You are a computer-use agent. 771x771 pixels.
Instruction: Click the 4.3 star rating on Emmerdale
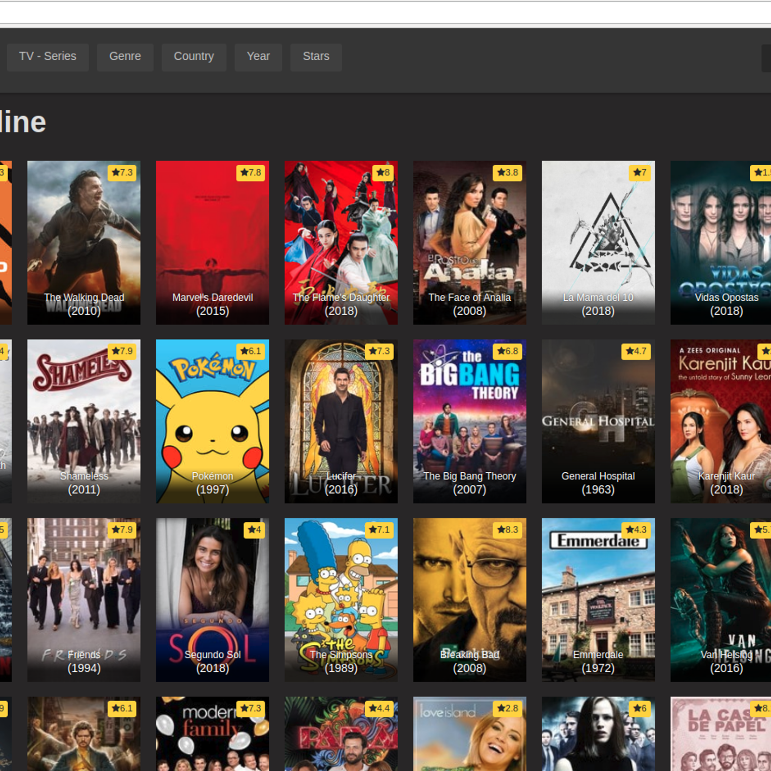click(636, 530)
